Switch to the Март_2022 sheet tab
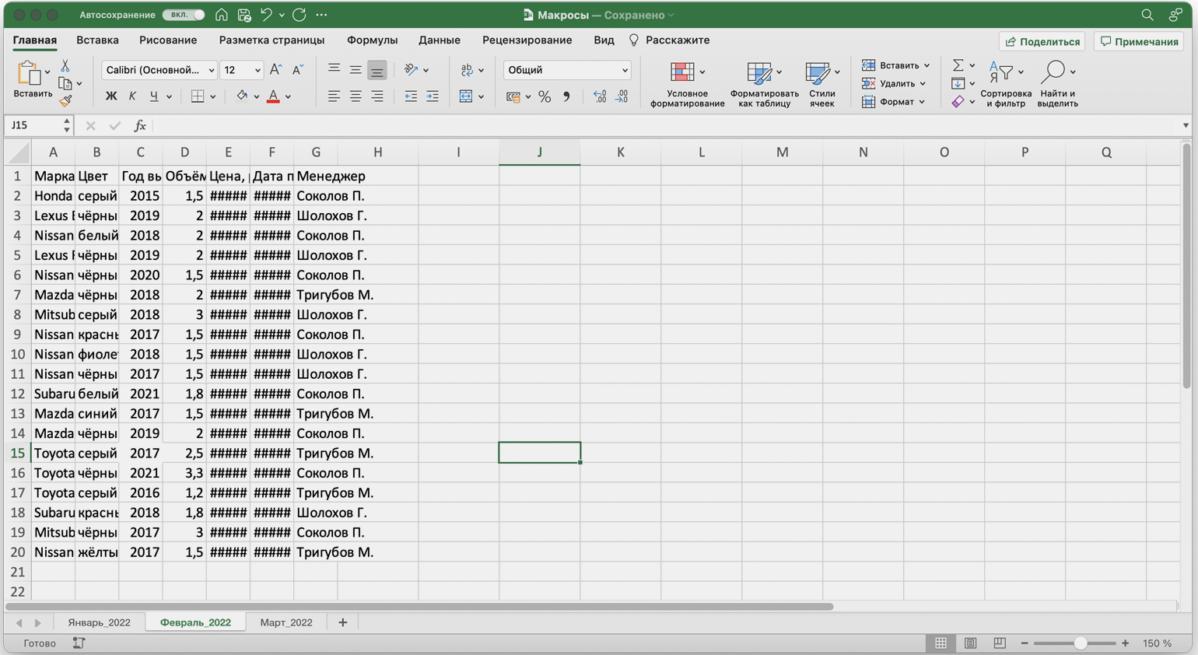Image resolution: width=1198 pixels, height=655 pixels. (x=286, y=622)
